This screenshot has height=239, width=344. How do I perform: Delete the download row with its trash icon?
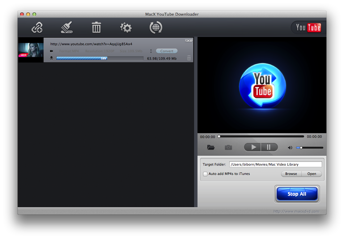pyautogui.click(x=189, y=58)
